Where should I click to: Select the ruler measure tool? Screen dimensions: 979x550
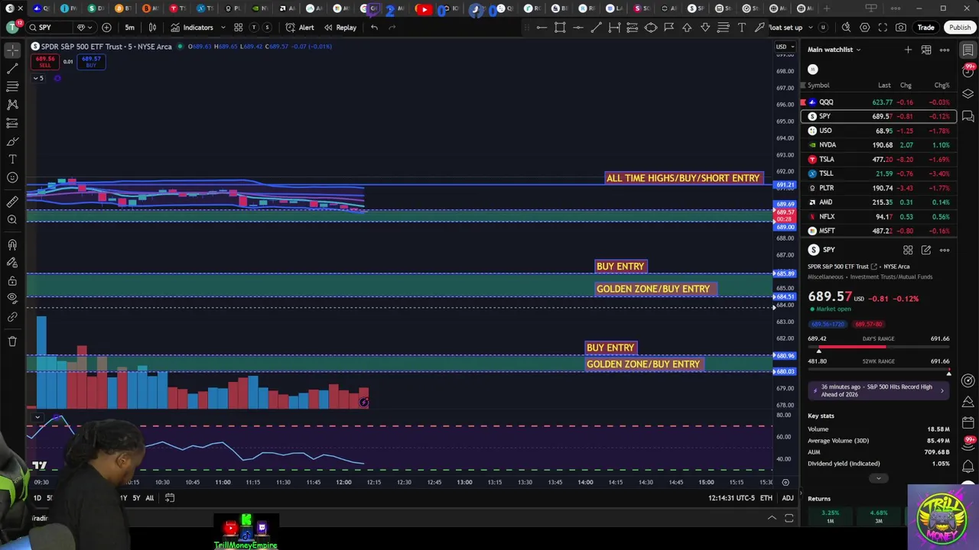coord(12,202)
